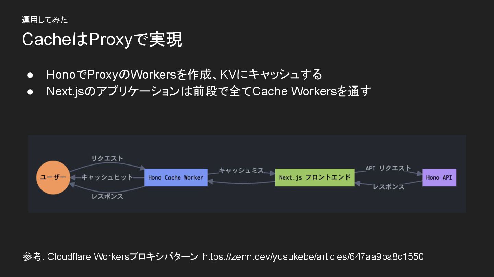Click the API リクエスト arrow label

388,168
